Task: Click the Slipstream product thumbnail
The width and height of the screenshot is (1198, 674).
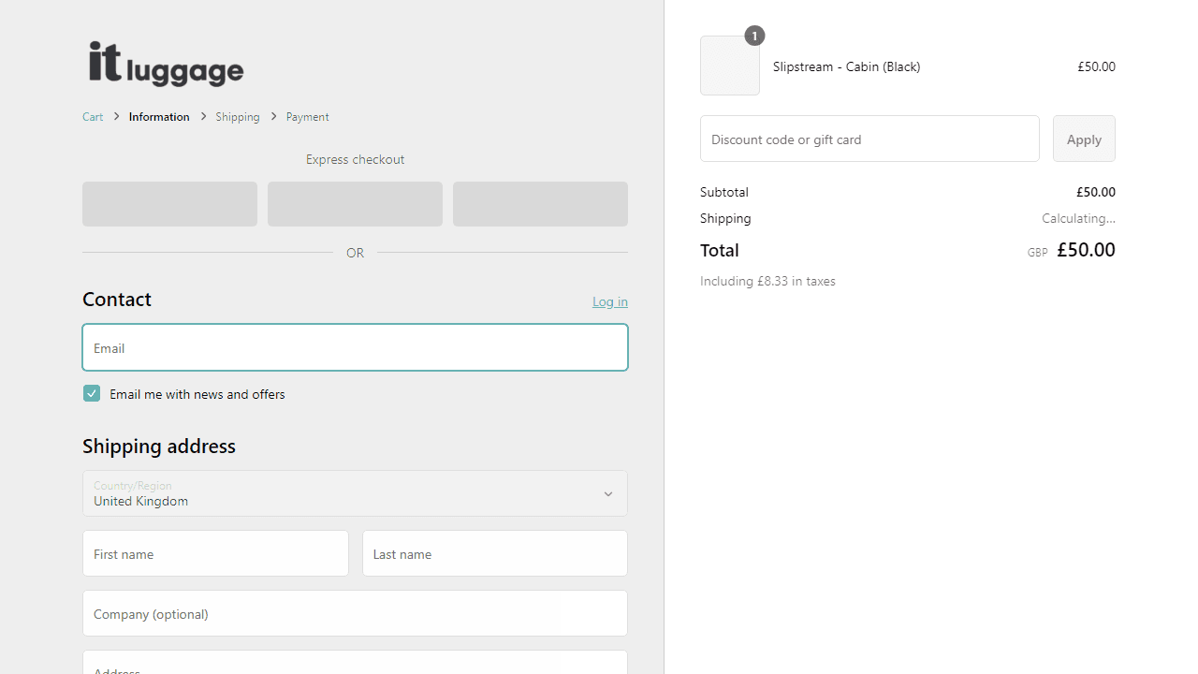Action: click(730, 66)
